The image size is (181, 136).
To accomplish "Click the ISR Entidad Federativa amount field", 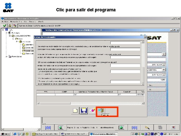I will point(125,65).
